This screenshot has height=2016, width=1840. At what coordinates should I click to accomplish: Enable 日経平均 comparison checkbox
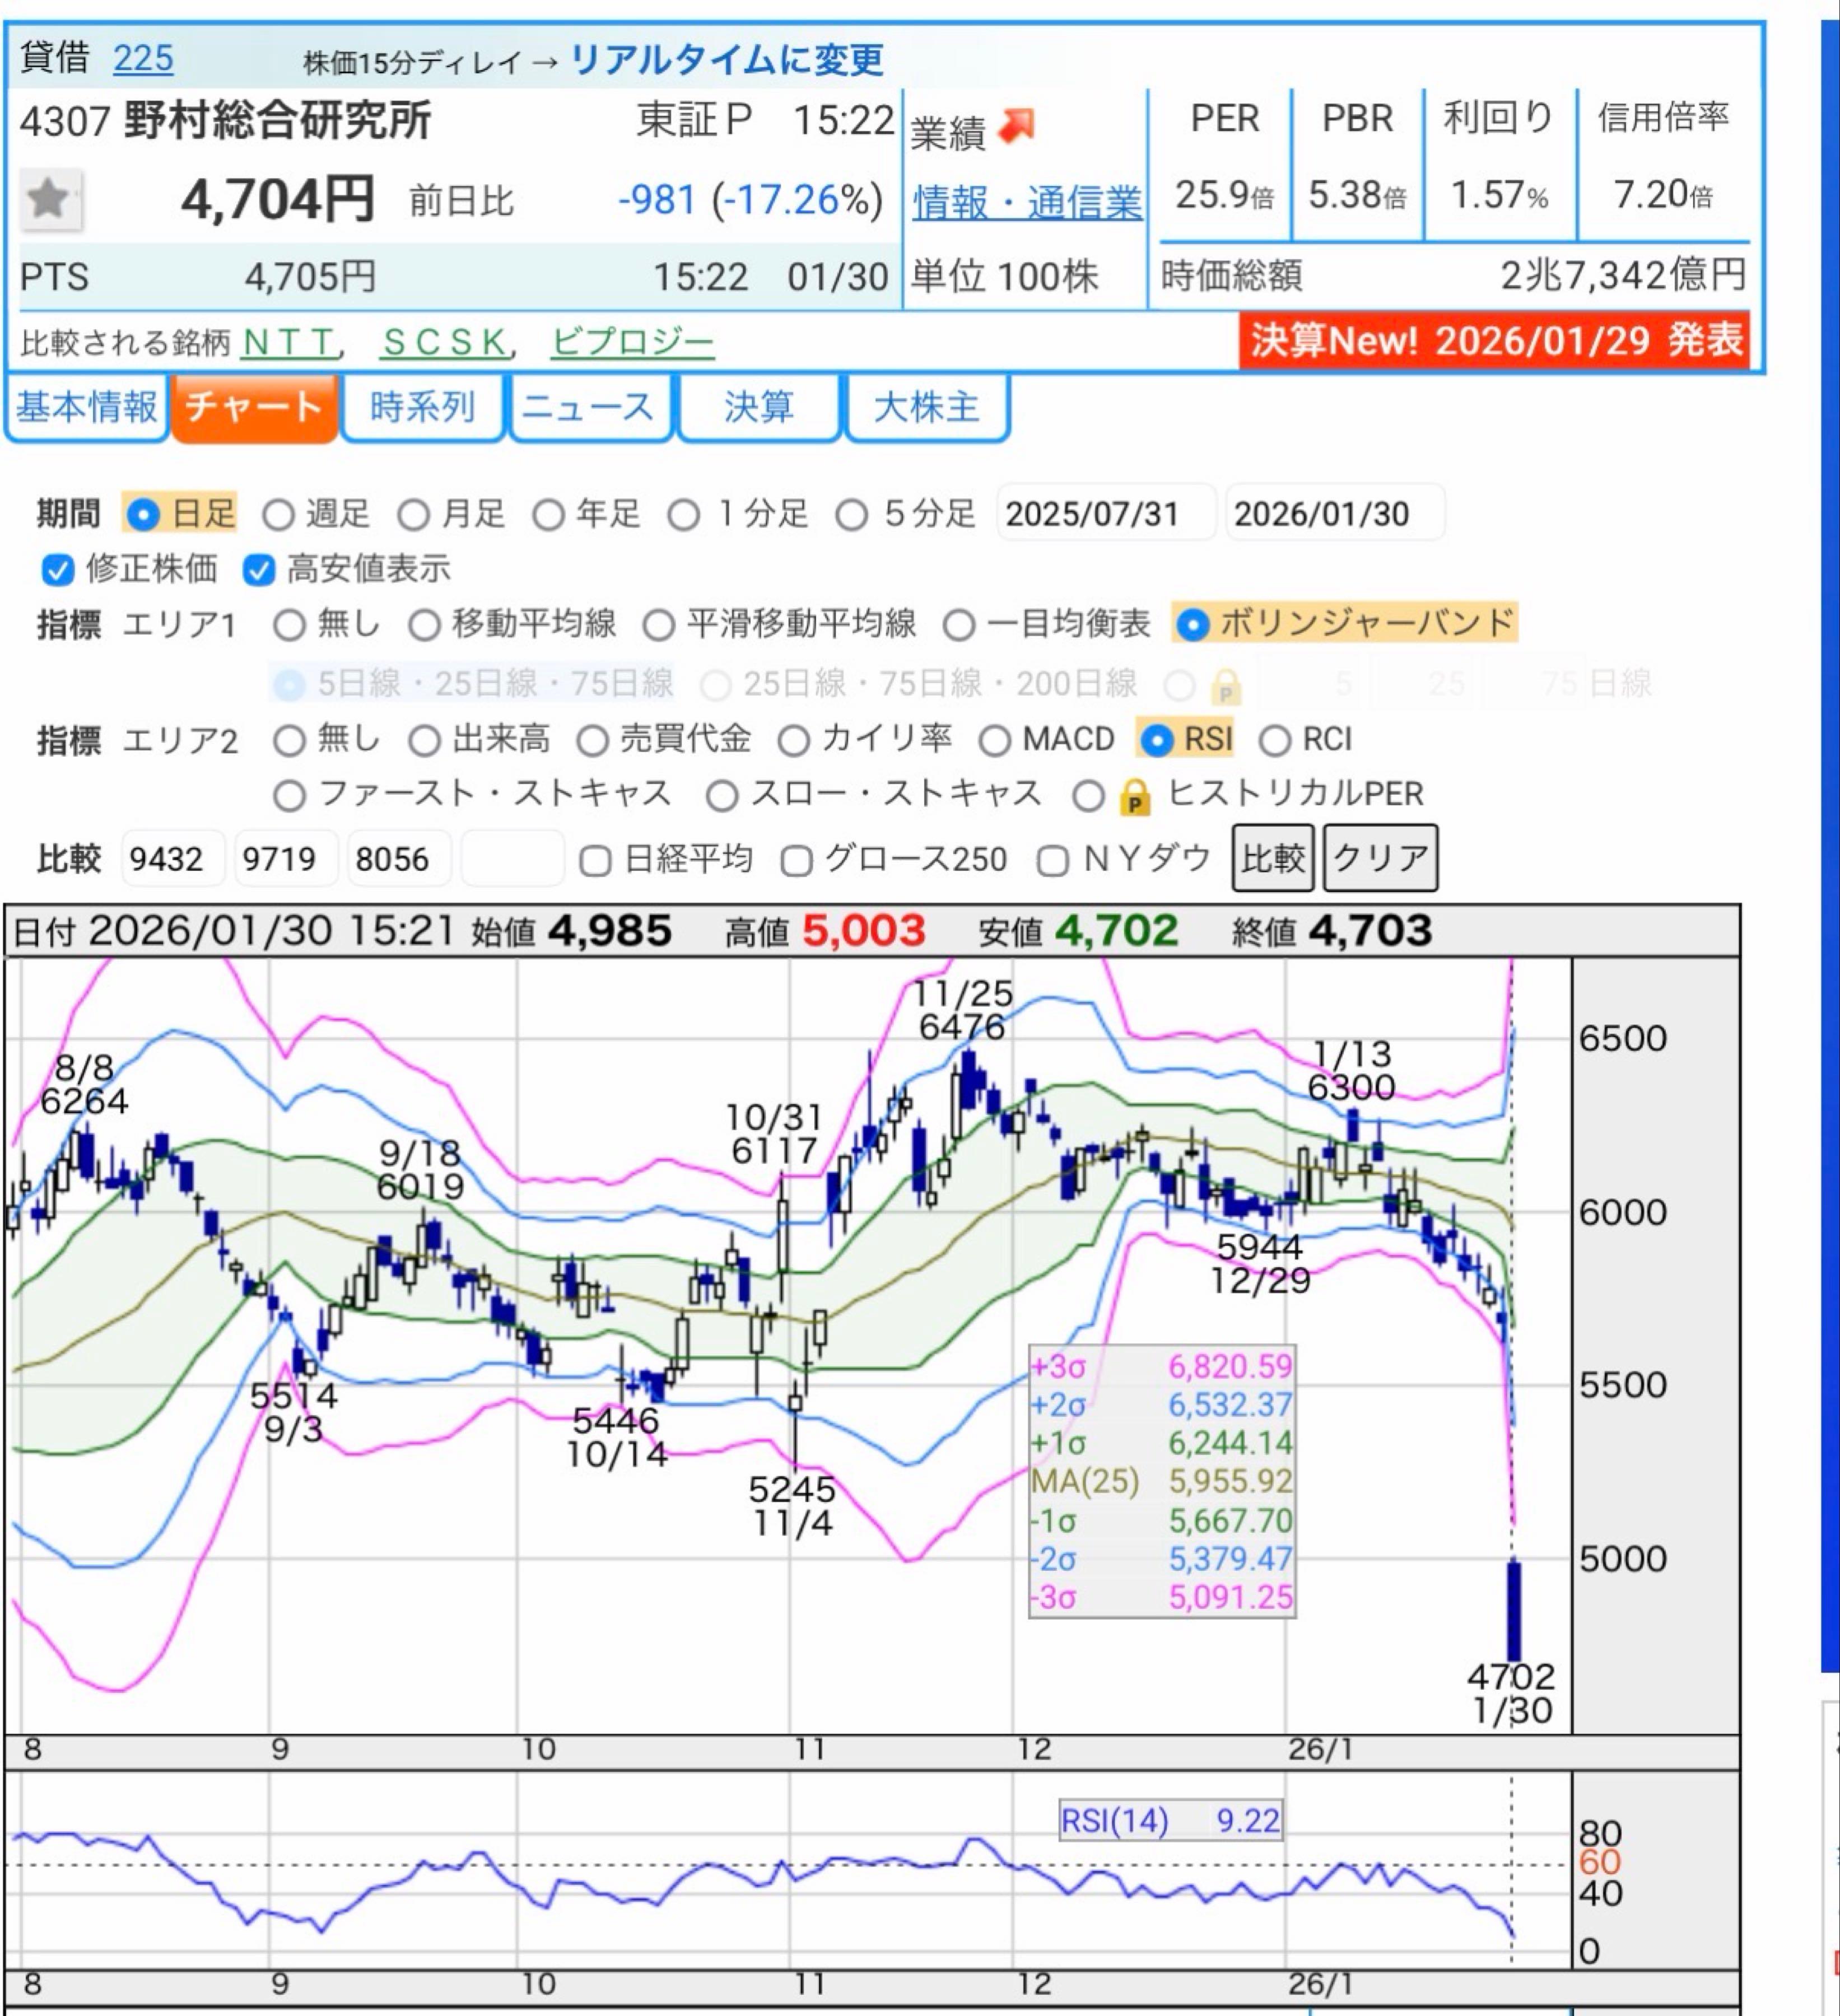tap(595, 860)
